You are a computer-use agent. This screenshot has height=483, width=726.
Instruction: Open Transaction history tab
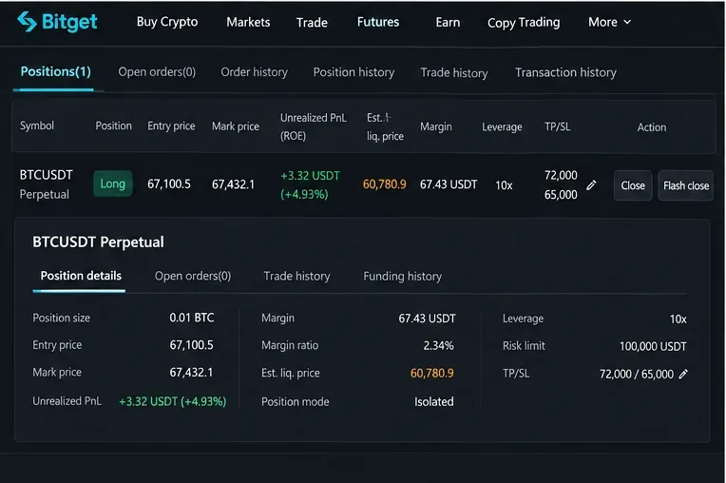pyautogui.click(x=565, y=72)
